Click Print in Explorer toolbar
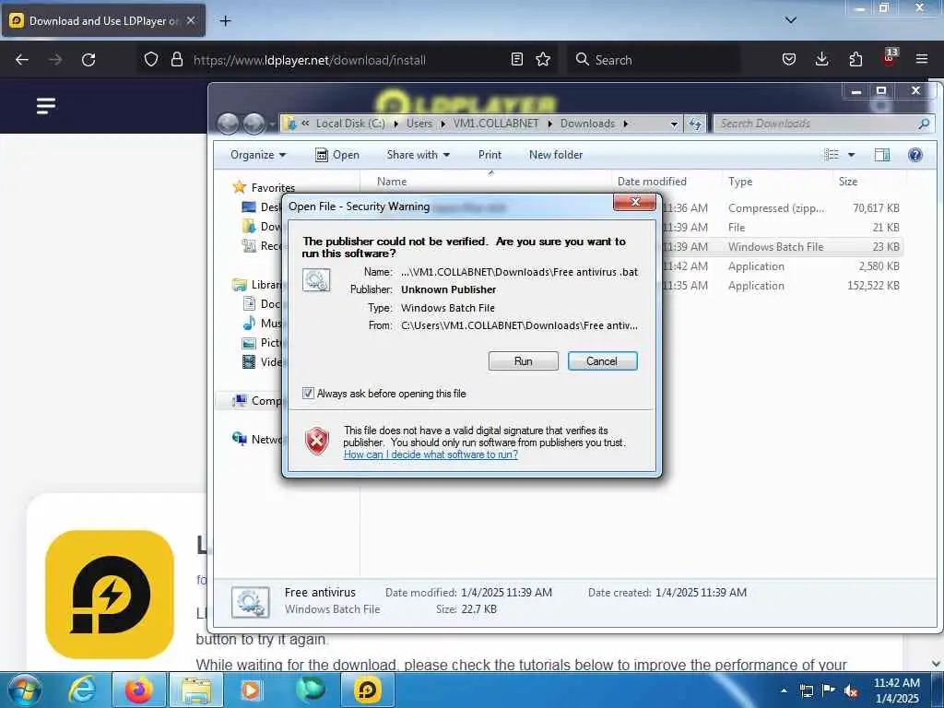Screen dimensions: 944x708 tap(490, 155)
